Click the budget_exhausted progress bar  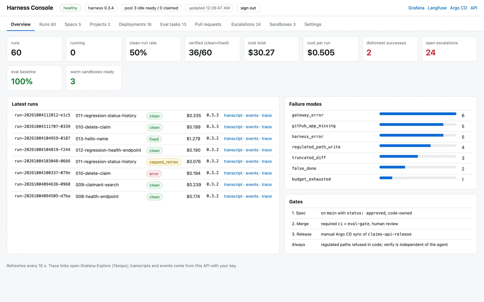(418, 178)
